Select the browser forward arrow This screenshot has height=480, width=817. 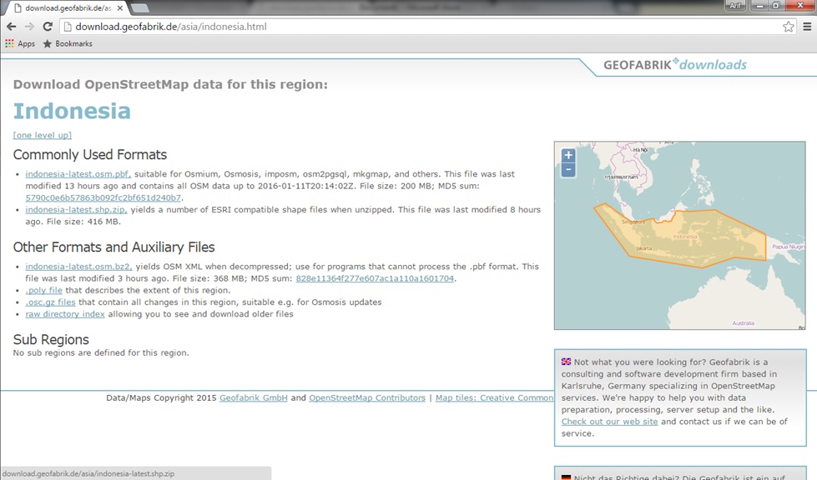point(32,26)
